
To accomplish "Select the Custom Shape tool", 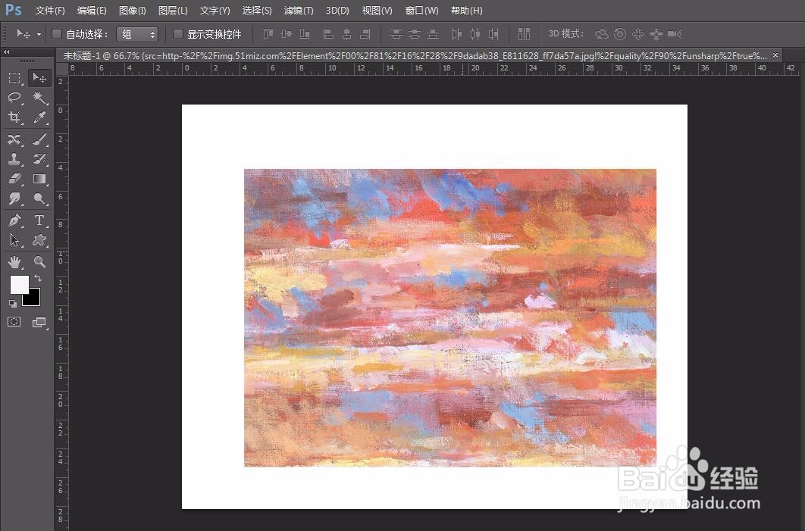I will click(39, 240).
